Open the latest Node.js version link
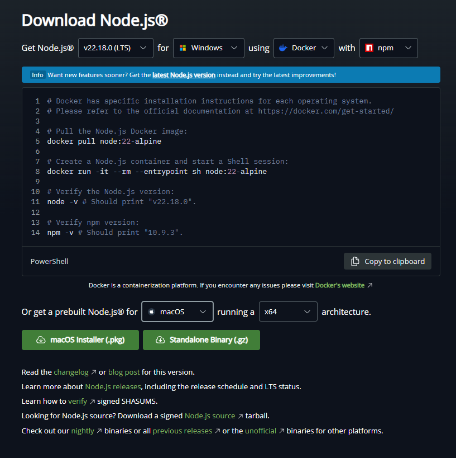This screenshot has height=458, width=456. tap(184, 75)
